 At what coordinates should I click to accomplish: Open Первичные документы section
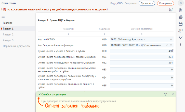click(17, 46)
